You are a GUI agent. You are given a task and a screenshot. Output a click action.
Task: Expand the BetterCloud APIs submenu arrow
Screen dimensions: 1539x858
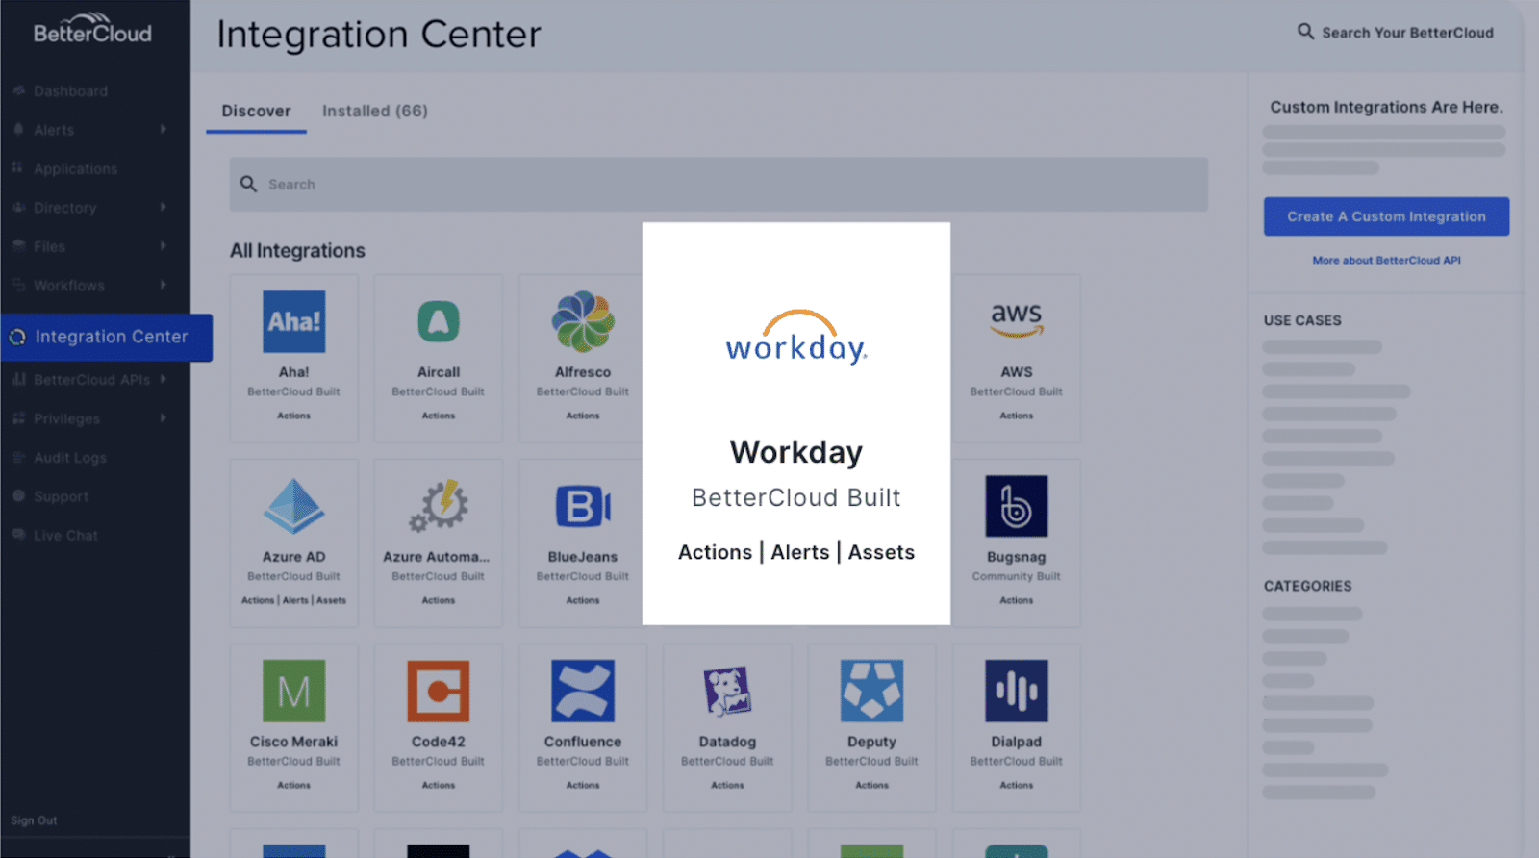(x=163, y=379)
